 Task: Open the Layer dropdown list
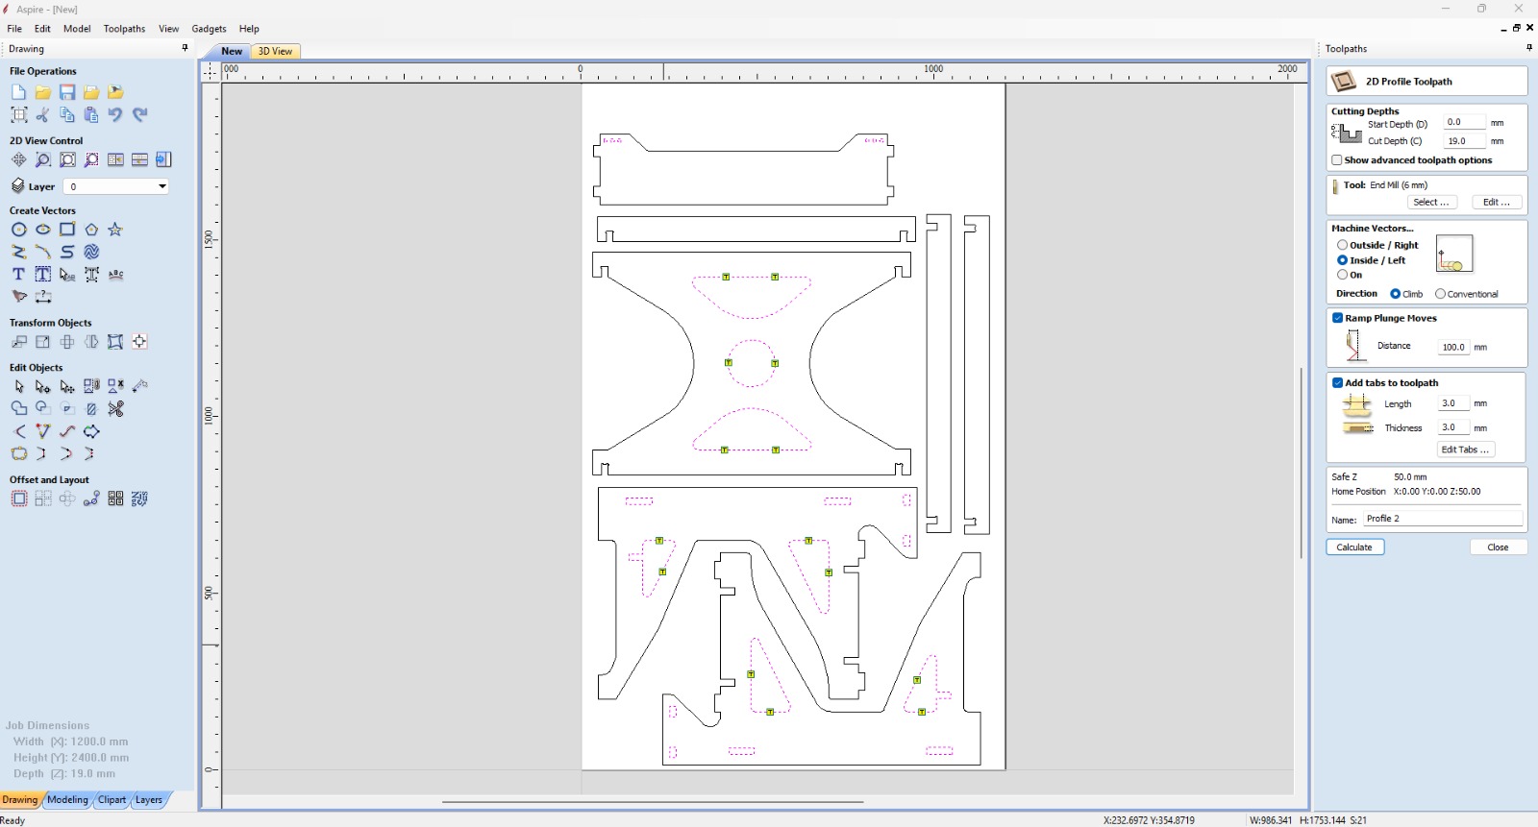pos(161,186)
